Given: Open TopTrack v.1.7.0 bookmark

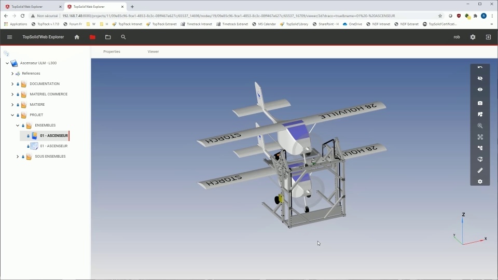Looking at the screenshot, I should (x=46, y=24).
